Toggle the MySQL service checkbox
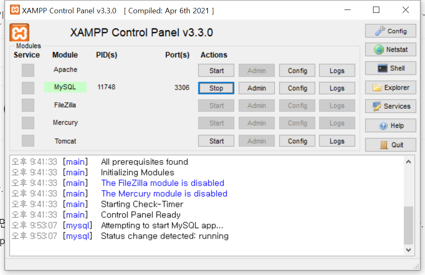 point(28,88)
